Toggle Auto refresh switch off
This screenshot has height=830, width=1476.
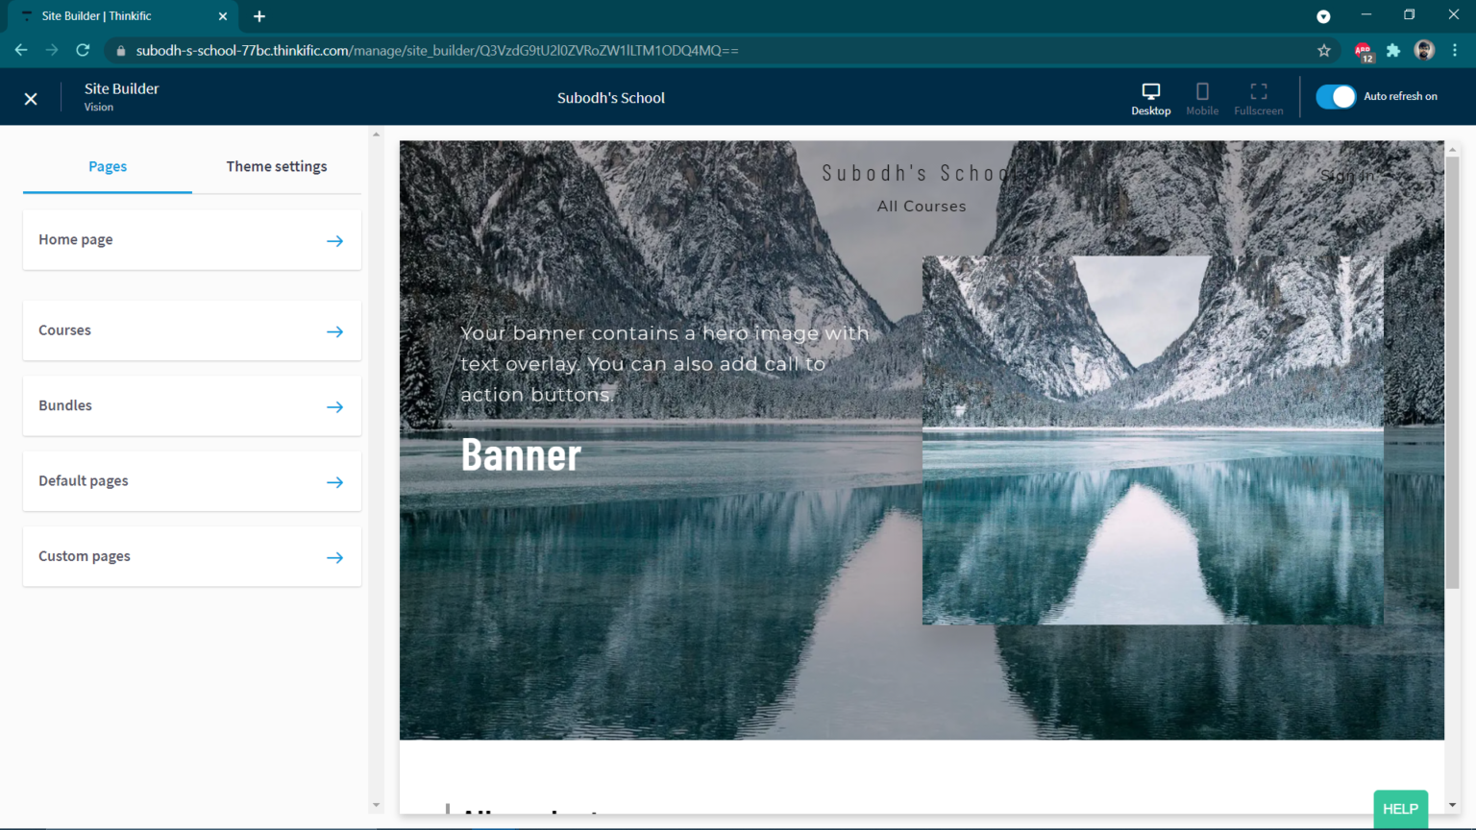tap(1336, 97)
